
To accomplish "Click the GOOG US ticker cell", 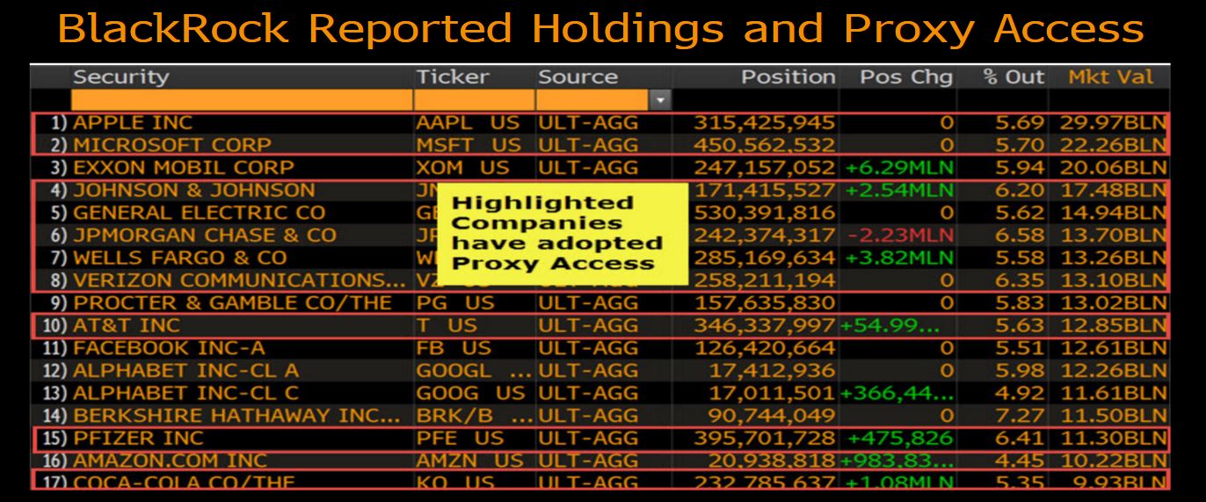I will tap(470, 393).
